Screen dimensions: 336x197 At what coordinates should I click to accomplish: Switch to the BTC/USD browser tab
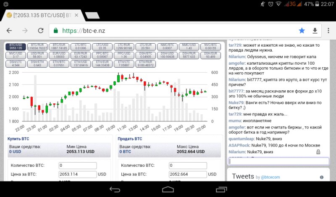pos(40,16)
